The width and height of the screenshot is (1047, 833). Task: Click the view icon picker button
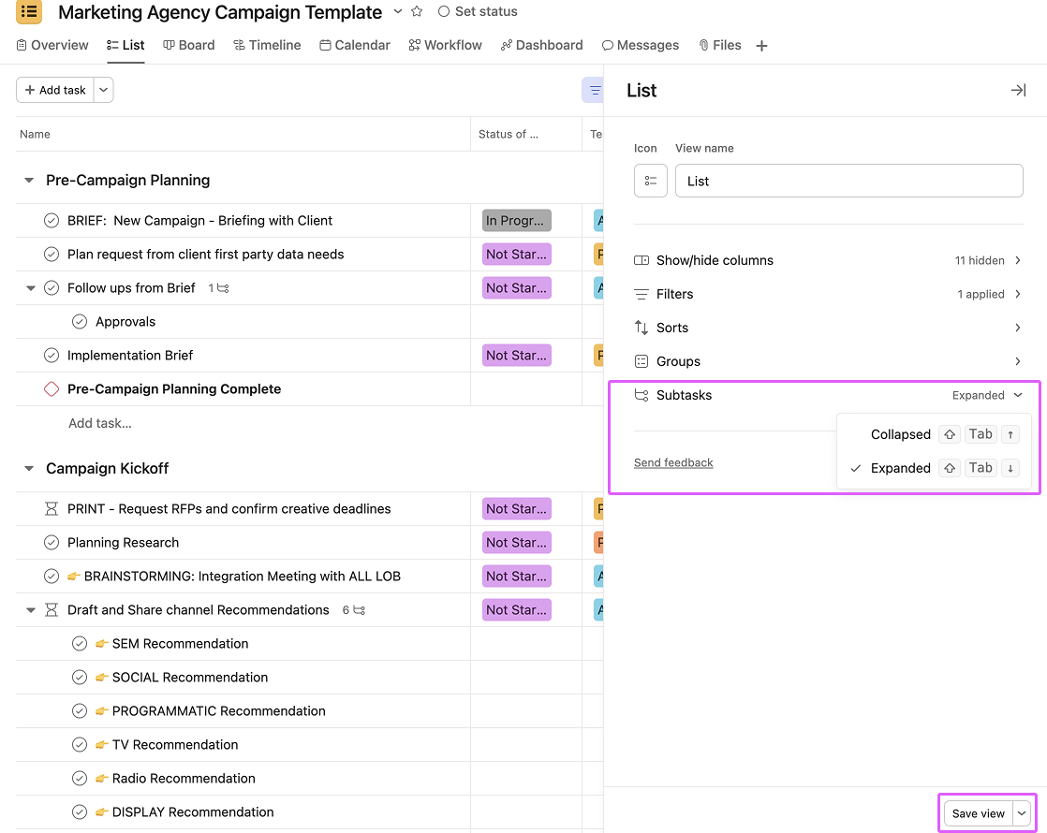[650, 181]
